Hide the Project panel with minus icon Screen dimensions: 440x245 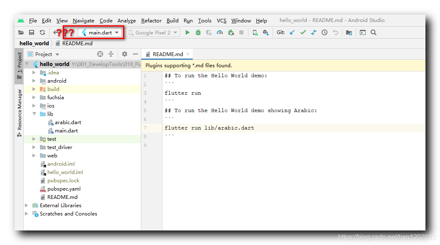click(x=135, y=54)
